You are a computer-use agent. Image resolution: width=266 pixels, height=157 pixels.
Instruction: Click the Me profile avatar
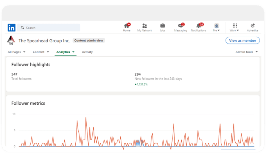click(217, 26)
